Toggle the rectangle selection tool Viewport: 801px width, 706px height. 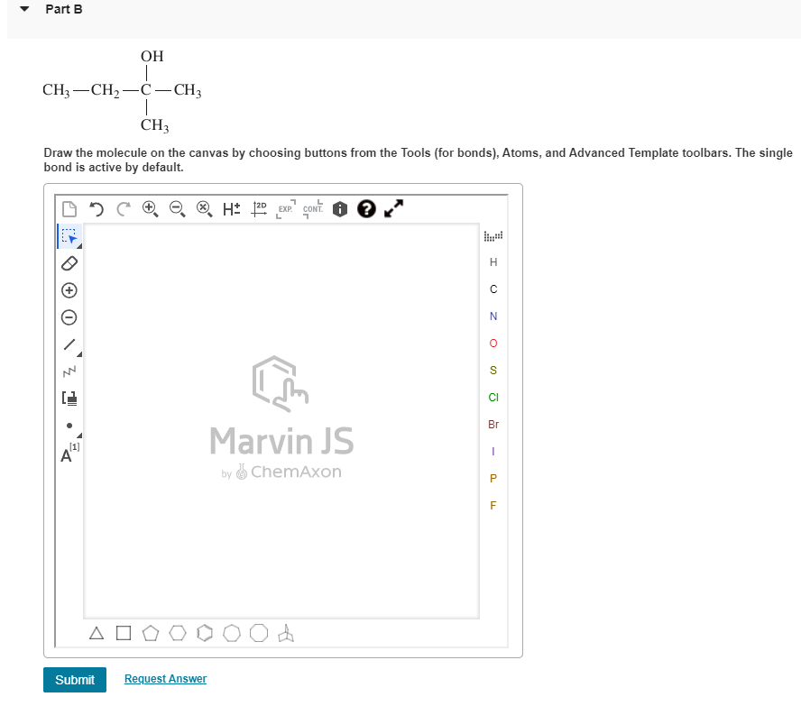68,236
